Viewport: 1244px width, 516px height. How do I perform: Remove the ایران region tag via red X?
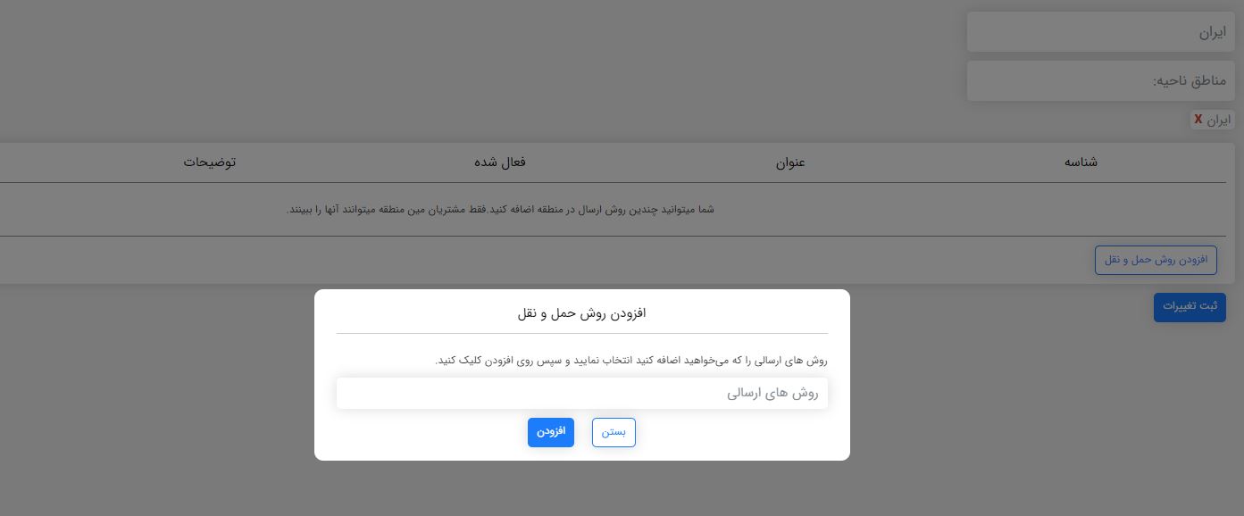(1198, 120)
